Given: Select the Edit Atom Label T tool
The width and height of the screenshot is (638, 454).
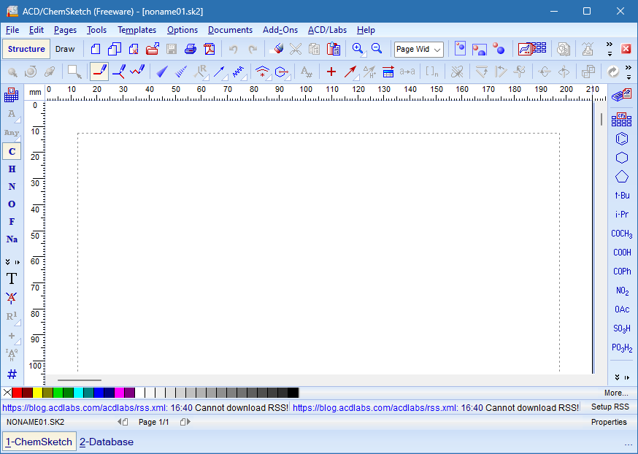Looking at the screenshot, I should click(12, 279).
